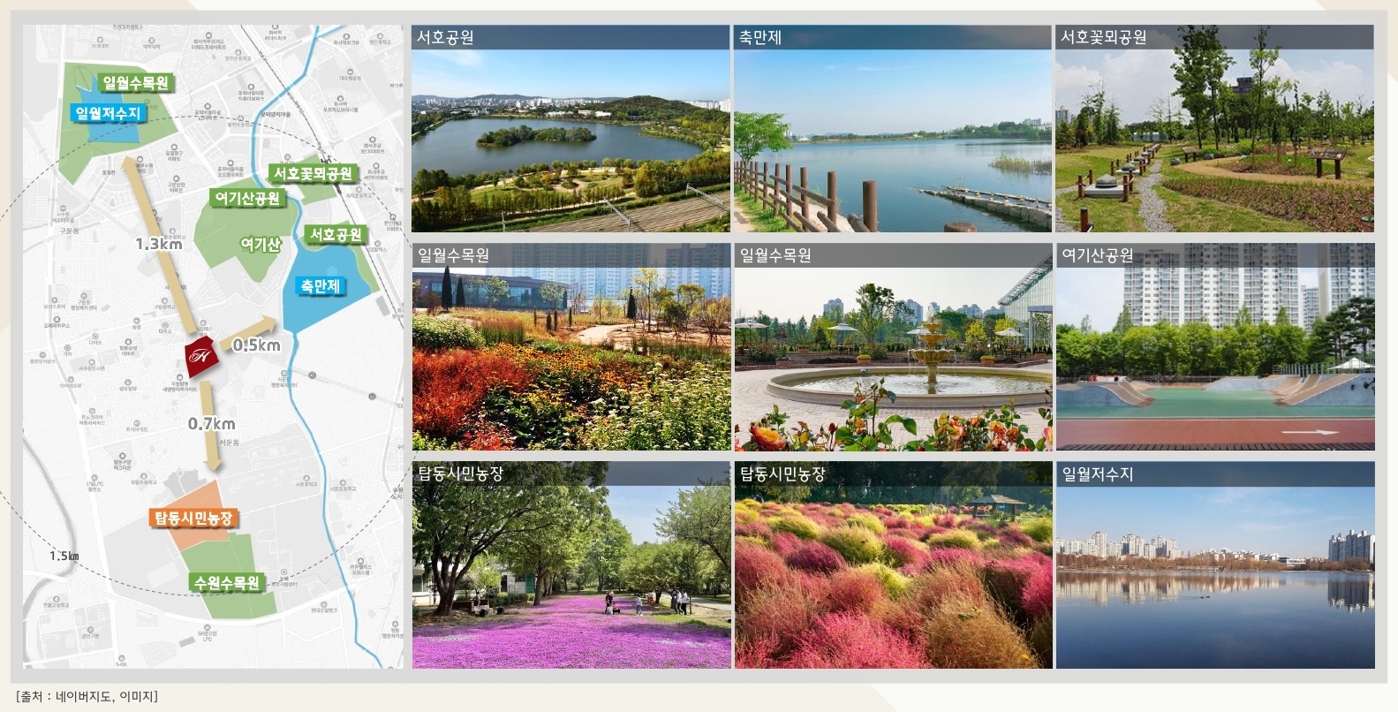
Task: Select the 일월수목원 green map label
Action: coord(135,83)
